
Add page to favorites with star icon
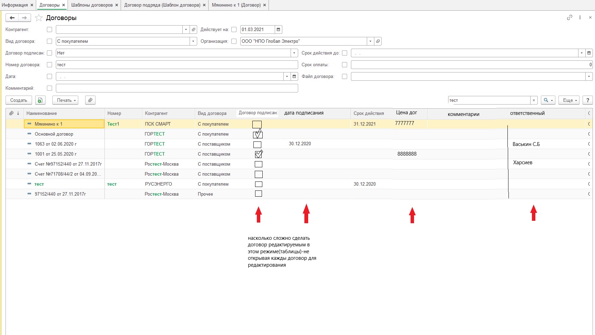coord(39,18)
